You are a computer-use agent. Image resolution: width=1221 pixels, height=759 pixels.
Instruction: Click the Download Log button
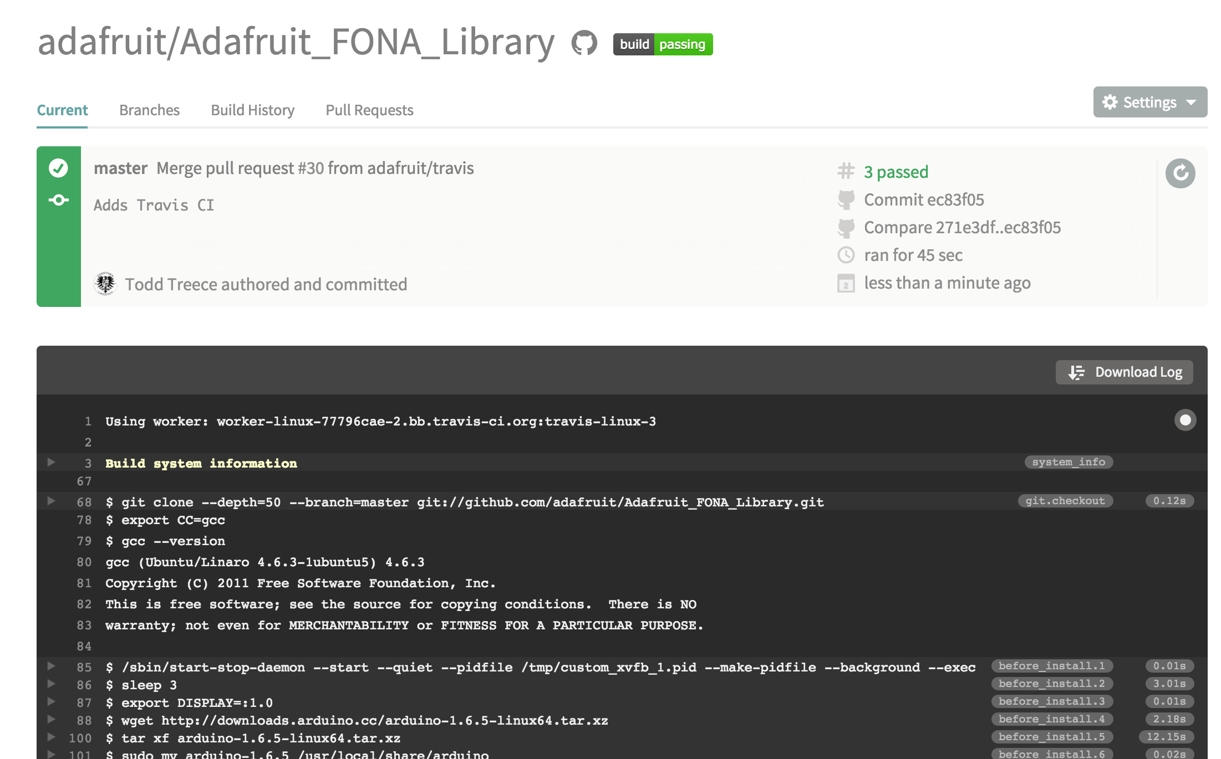coord(1124,372)
